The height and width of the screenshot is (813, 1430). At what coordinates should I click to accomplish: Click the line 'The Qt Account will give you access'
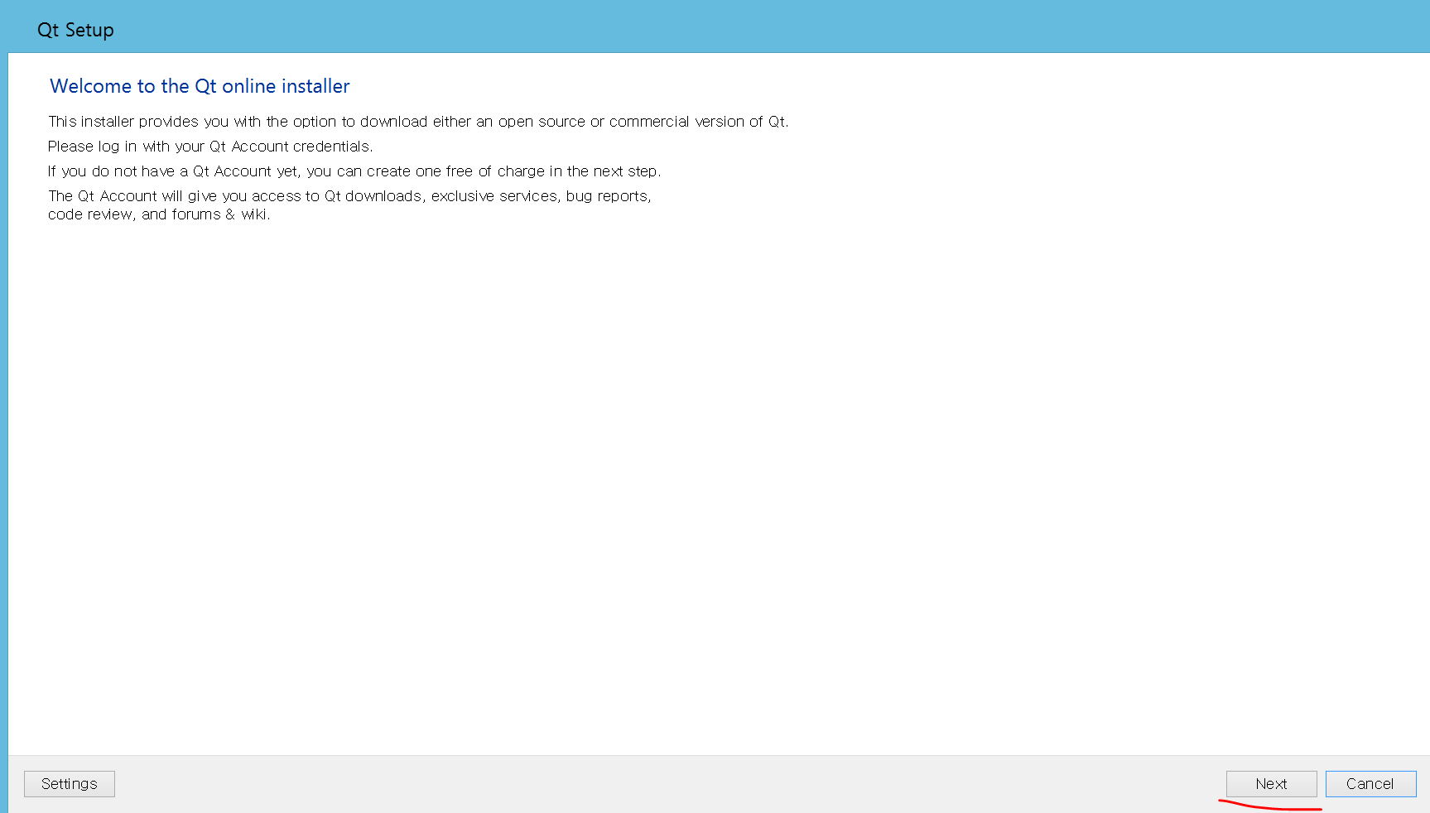349,196
